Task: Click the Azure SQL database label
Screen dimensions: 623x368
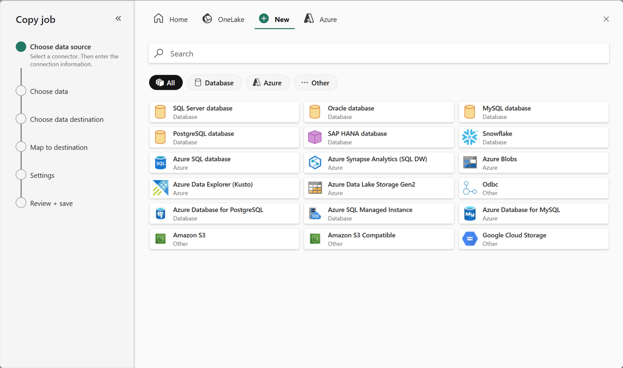Action: (x=202, y=159)
